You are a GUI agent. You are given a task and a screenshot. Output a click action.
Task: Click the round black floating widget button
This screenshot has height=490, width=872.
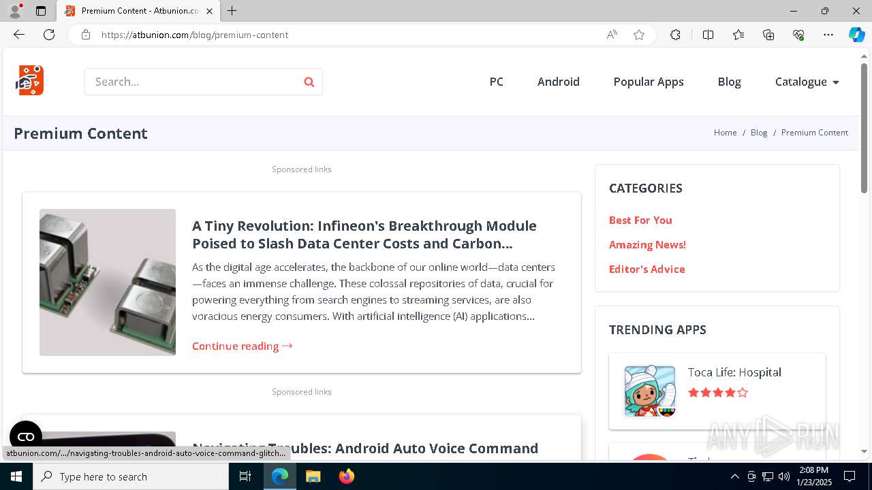pos(26,437)
